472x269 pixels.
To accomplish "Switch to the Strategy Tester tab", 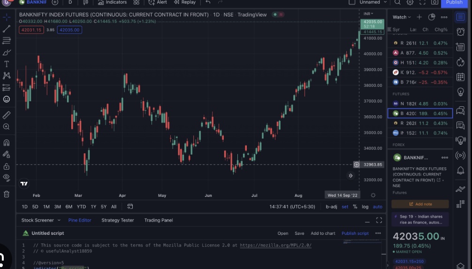I will pyautogui.click(x=117, y=220).
